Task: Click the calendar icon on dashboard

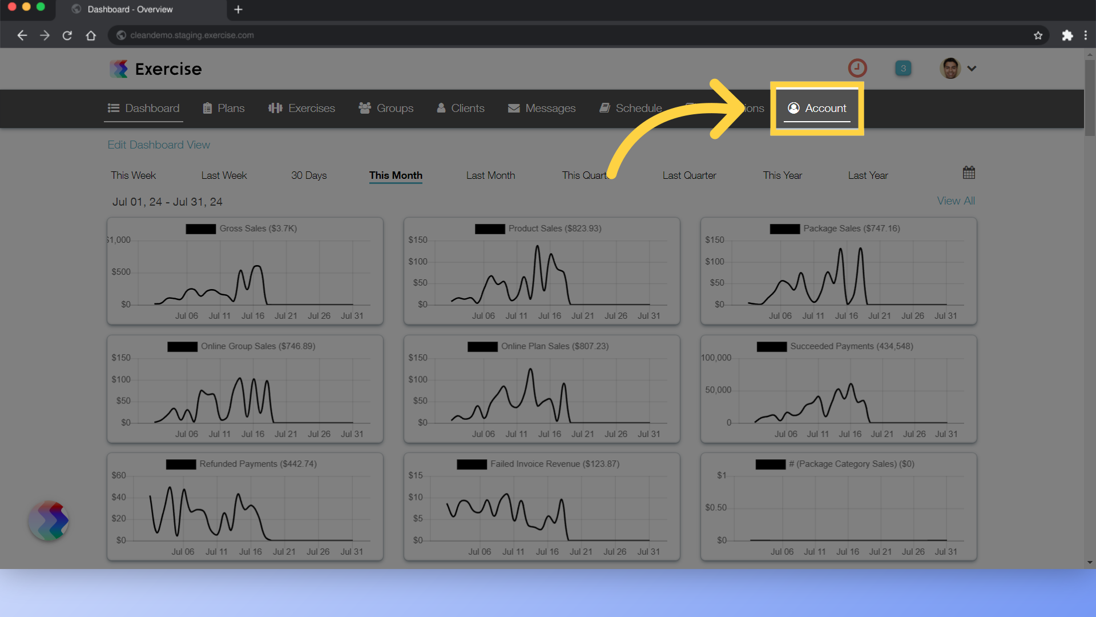Action: click(x=969, y=173)
